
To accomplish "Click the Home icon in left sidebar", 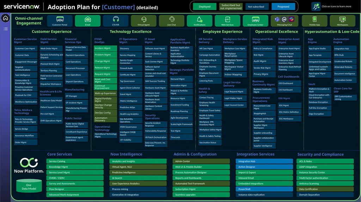I will coord(6,18).
